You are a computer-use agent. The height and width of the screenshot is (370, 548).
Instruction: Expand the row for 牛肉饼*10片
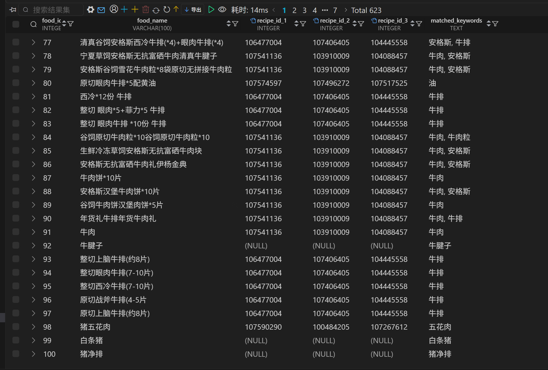pos(33,178)
